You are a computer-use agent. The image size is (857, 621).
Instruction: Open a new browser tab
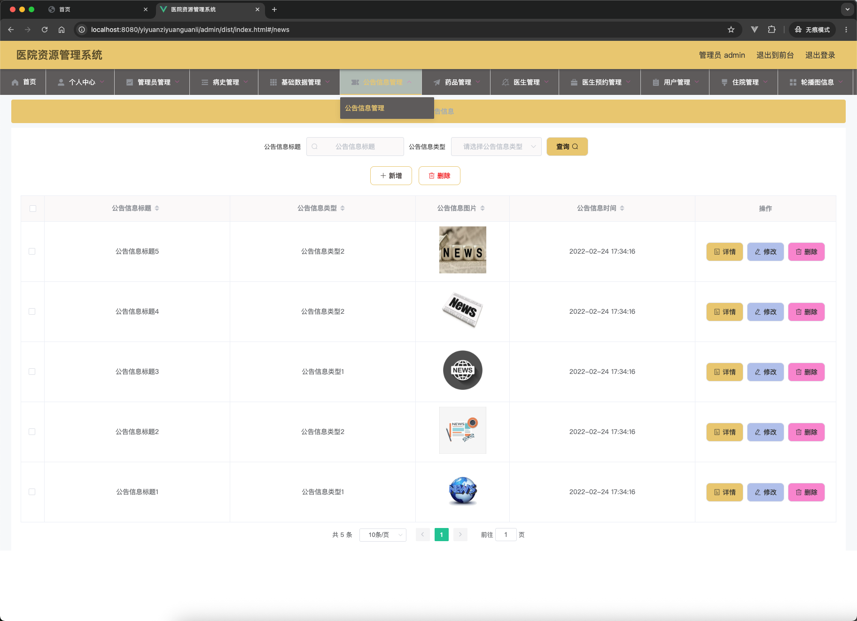pyautogui.click(x=274, y=9)
